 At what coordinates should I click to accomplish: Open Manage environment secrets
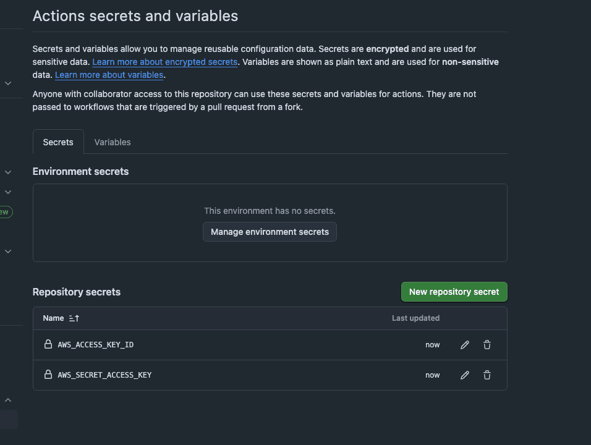(270, 232)
